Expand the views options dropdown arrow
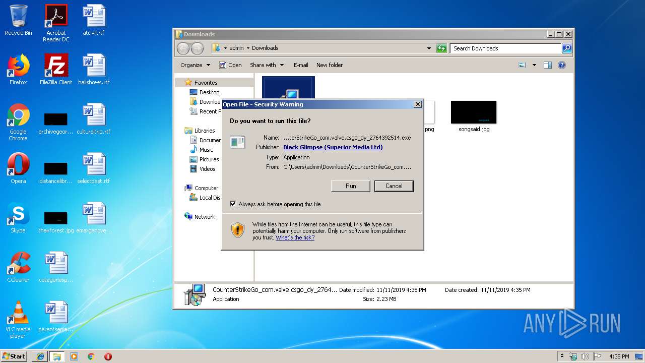645x363 pixels. 534,65
